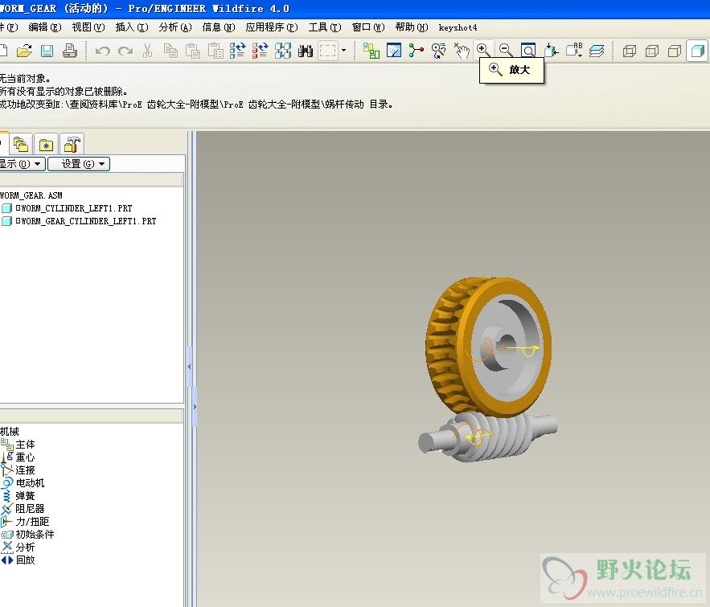Screen dimensions: 710x607
Task: Click the Paste Special icon
Action: tap(215, 51)
